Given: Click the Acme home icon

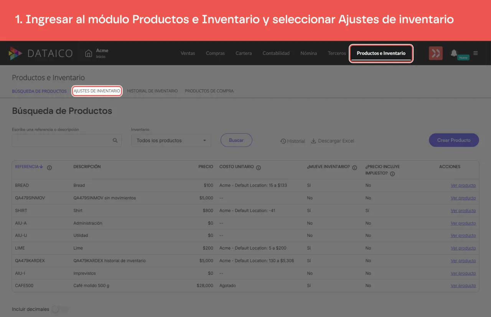Looking at the screenshot, I should pyautogui.click(x=89, y=53).
